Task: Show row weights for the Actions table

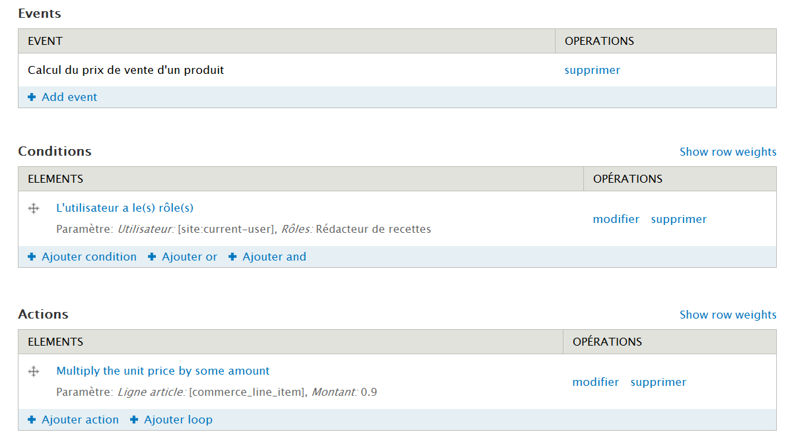Action: coord(727,315)
